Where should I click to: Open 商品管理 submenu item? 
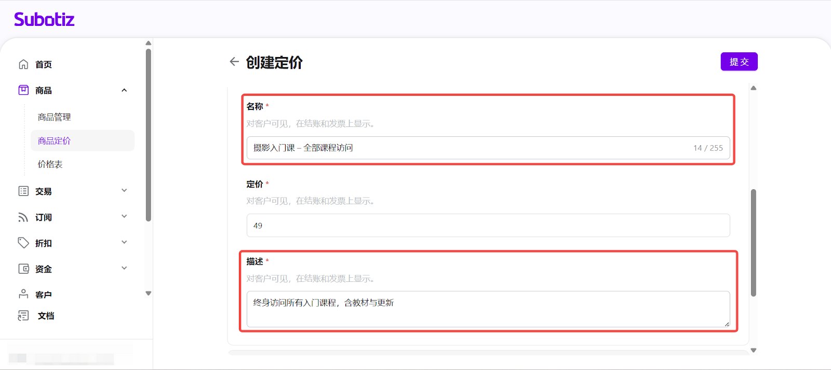[x=54, y=117]
